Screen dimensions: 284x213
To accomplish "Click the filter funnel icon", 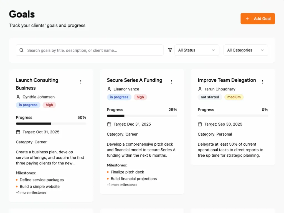I will pos(170,50).
